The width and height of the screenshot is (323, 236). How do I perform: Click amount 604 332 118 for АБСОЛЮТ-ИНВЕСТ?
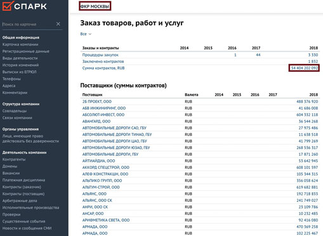point(307,115)
